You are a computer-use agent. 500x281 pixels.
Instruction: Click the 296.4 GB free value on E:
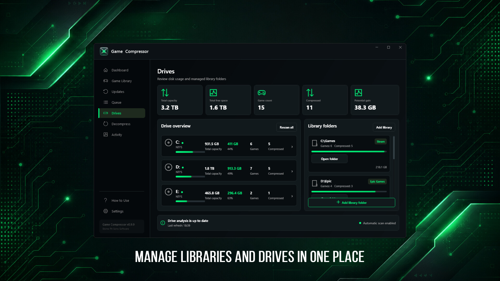235,193
